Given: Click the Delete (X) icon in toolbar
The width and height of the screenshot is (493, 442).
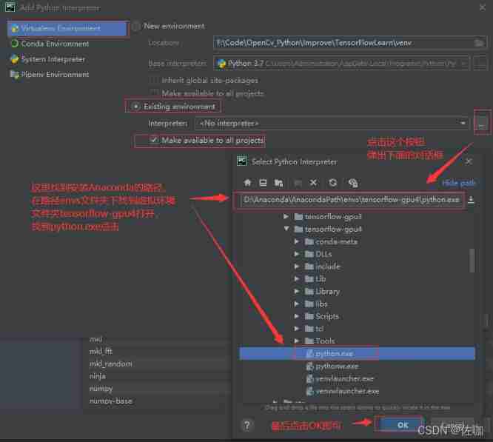Looking at the screenshot, I should (x=313, y=182).
